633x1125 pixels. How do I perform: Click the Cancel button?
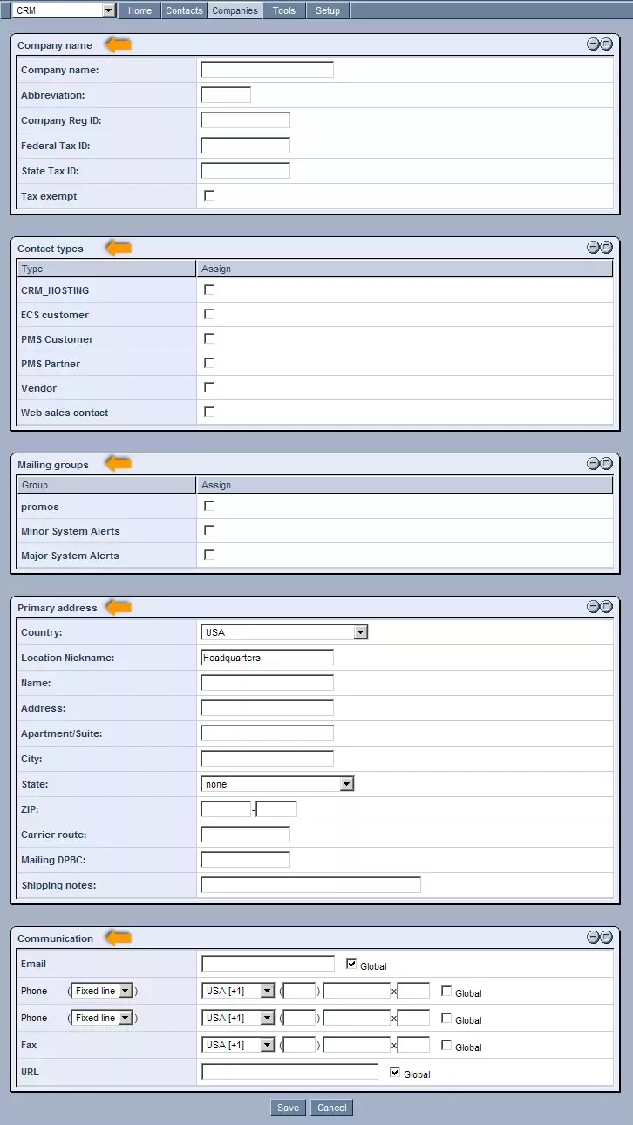[332, 1108]
